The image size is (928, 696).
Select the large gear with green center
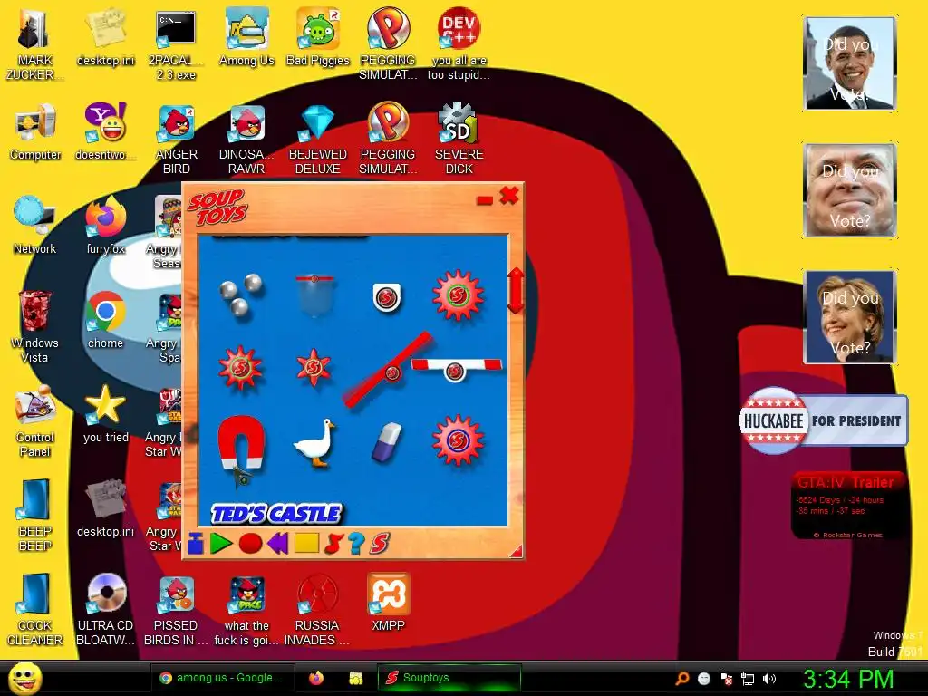coord(458,295)
